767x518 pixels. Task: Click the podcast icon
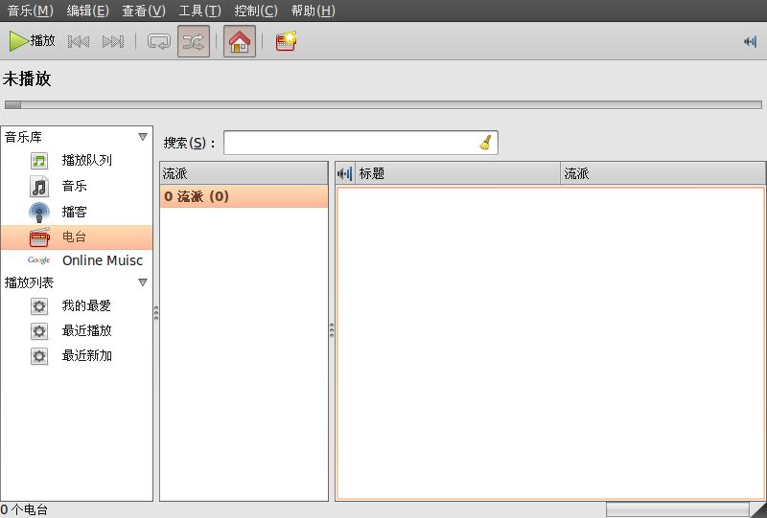pyautogui.click(x=39, y=213)
